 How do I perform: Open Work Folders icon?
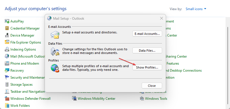tap(7, 105)
